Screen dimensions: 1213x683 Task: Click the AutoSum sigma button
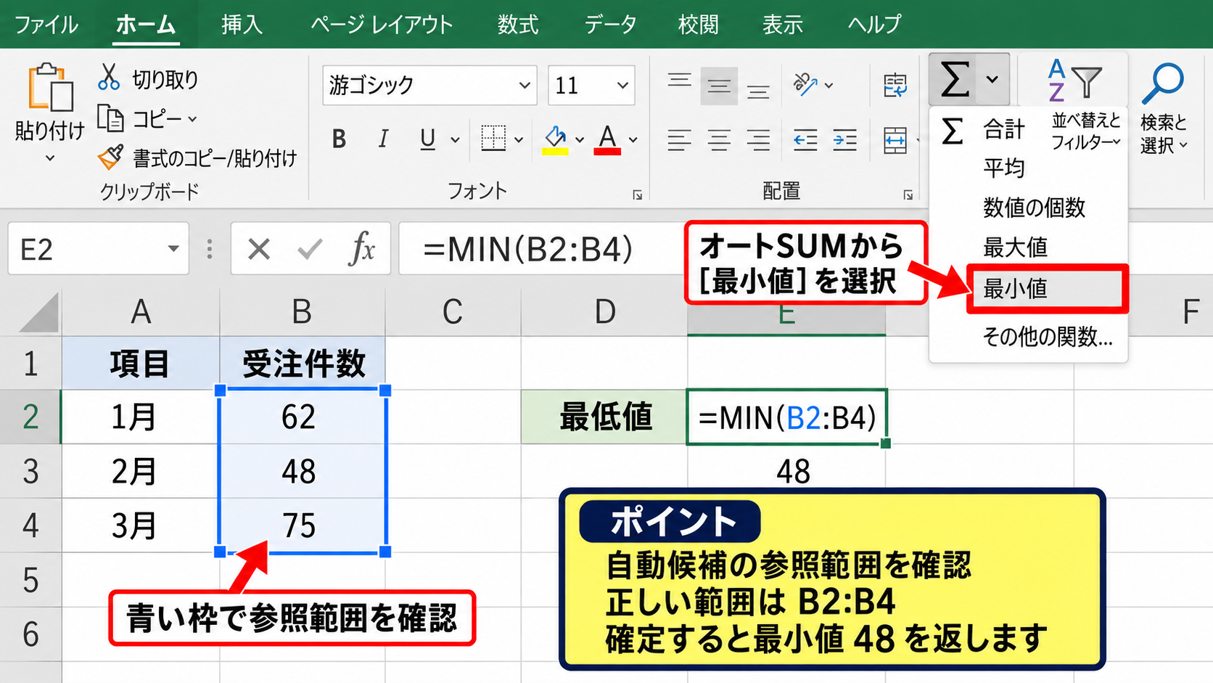(954, 78)
